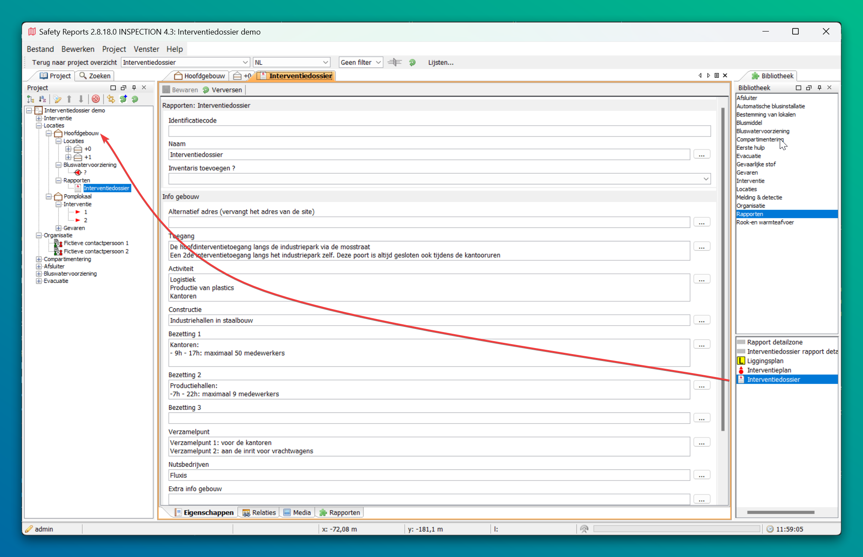Select the Liggingsplan report icon in library
The image size is (863, 557).
741,361
